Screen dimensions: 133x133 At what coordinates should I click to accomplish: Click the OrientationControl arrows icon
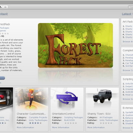[67, 98]
